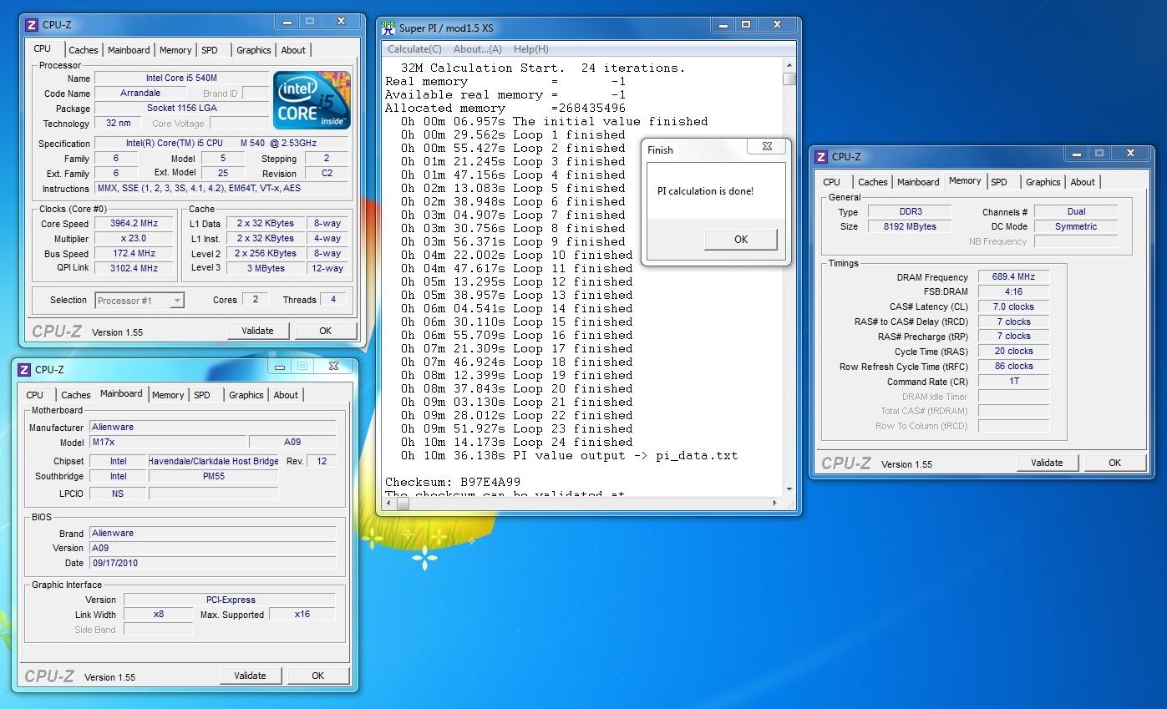Viewport: 1167px width, 709px height.
Task: Open Graphics tab in the Memory CPU-Z window
Action: tap(1043, 182)
